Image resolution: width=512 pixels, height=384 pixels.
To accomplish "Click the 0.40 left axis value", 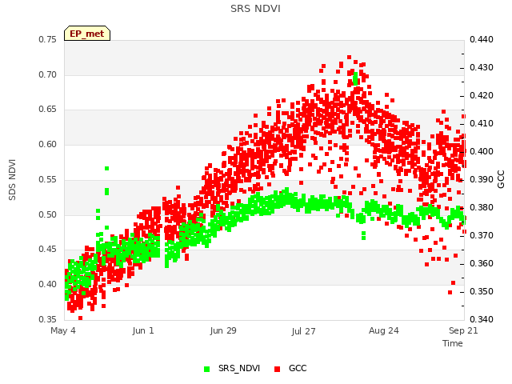I will click(x=48, y=285).
